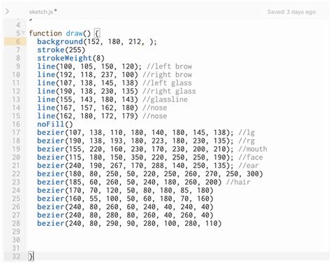Image resolution: width=331 pixels, height=263 pixels.
Task: Collapse the draw function fold arrow on line 5
Action: [x=23, y=34]
